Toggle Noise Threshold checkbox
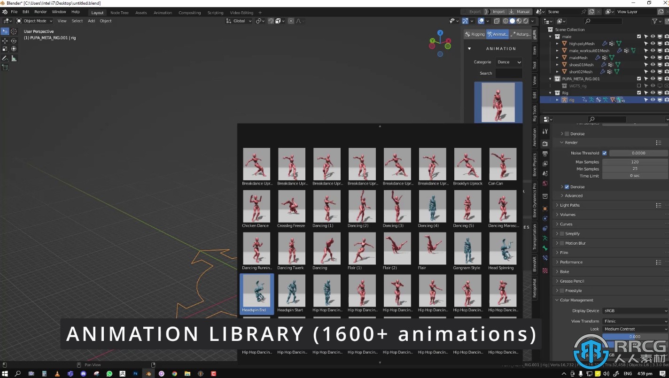669x378 pixels. (604, 153)
